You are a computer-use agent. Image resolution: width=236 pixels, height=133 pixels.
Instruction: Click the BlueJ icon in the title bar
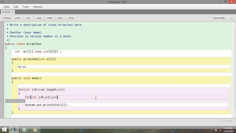pyautogui.click(x=2, y=2)
